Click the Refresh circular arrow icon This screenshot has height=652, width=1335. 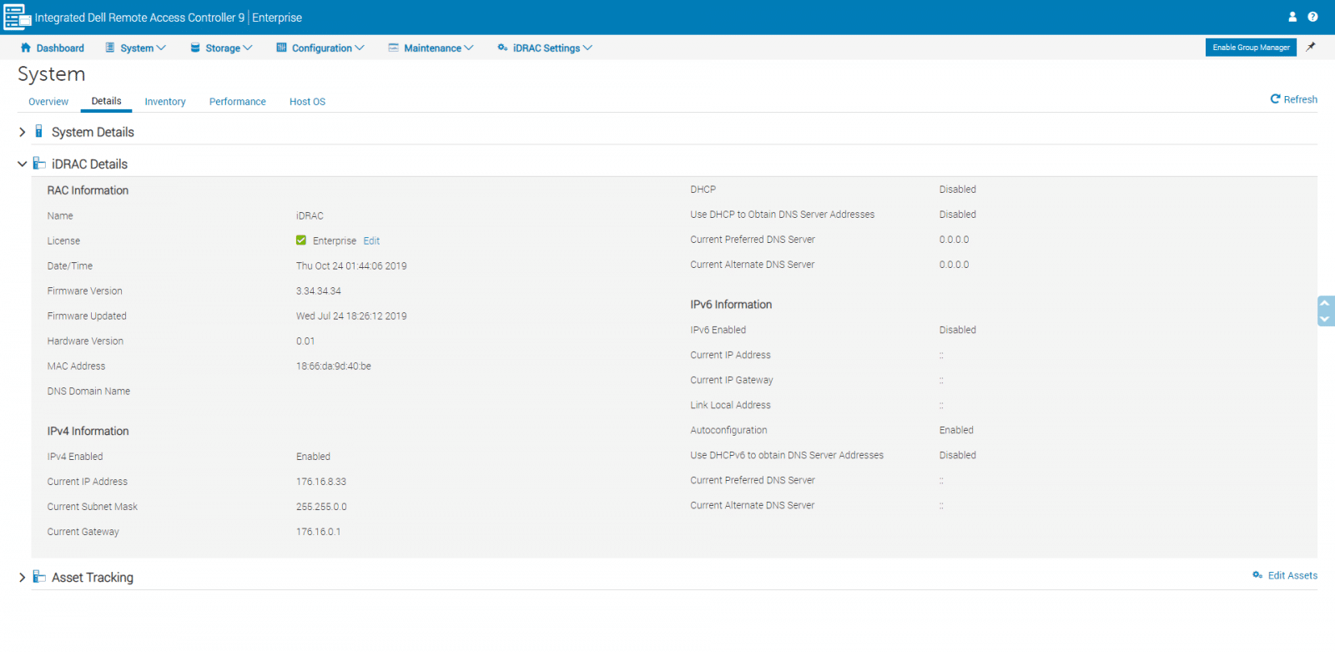[1275, 99]
